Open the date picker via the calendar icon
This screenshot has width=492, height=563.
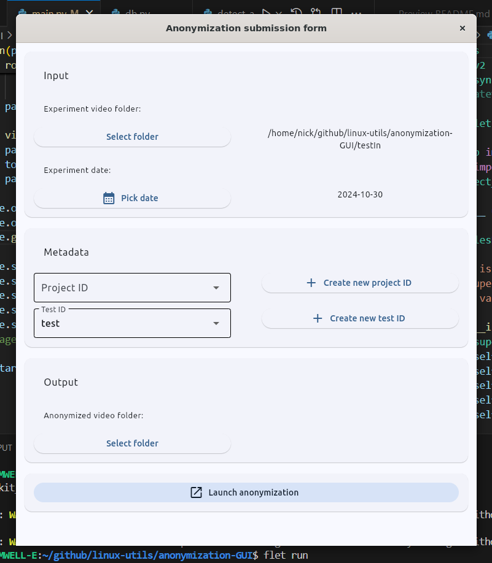[109, 197]
